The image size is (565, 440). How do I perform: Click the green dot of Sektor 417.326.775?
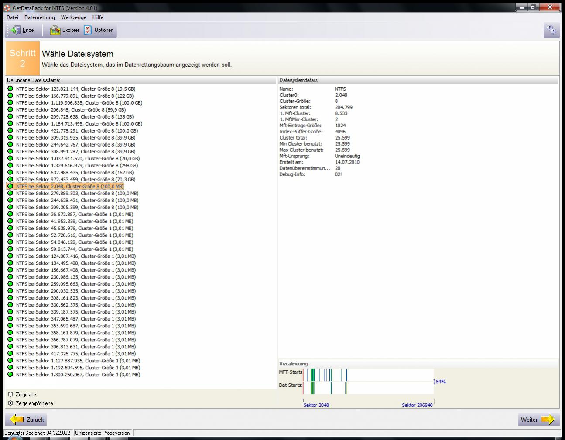[x=10, y=354]
